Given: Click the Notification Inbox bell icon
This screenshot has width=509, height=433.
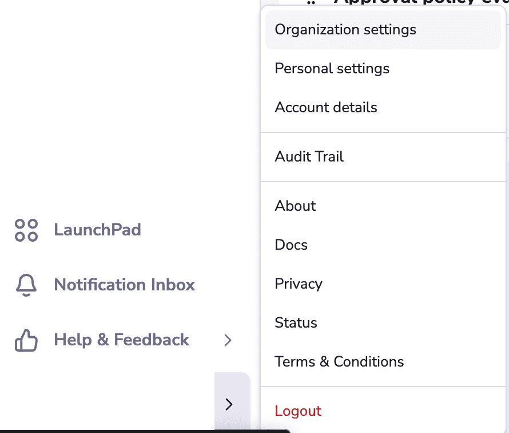Looking at the screenshot, I should point(26,285).
